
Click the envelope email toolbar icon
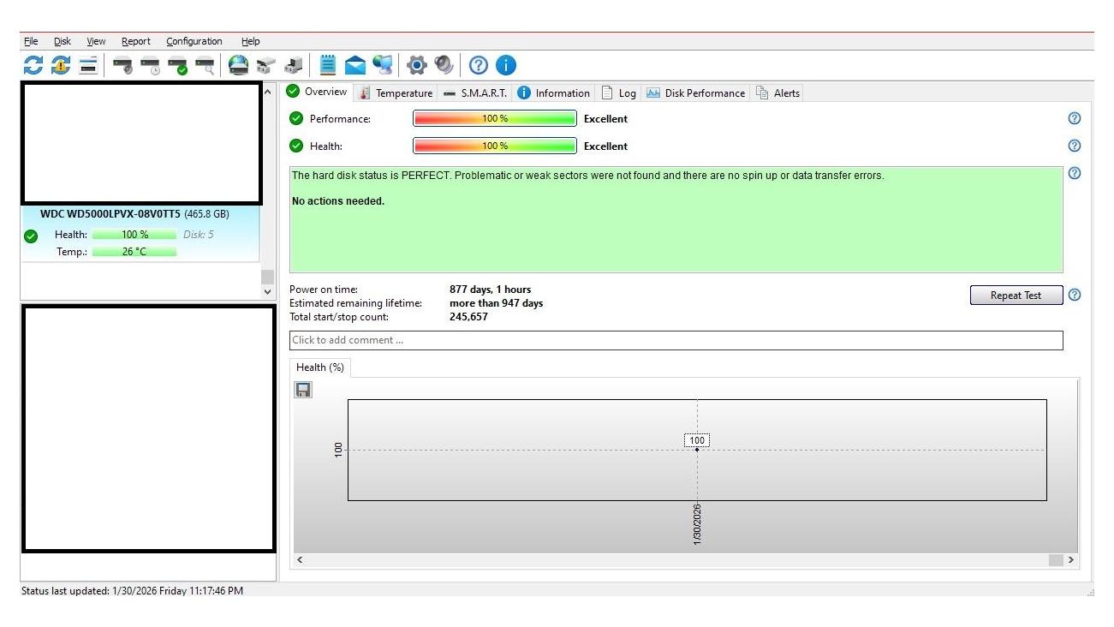(x=355, y=65)
